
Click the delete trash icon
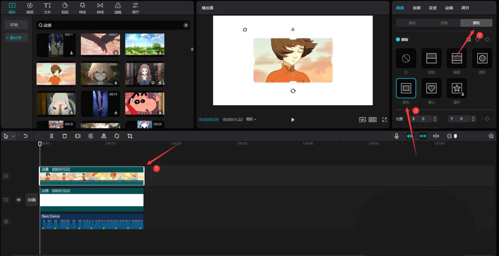pyautogui.click(x=65, y=136)
